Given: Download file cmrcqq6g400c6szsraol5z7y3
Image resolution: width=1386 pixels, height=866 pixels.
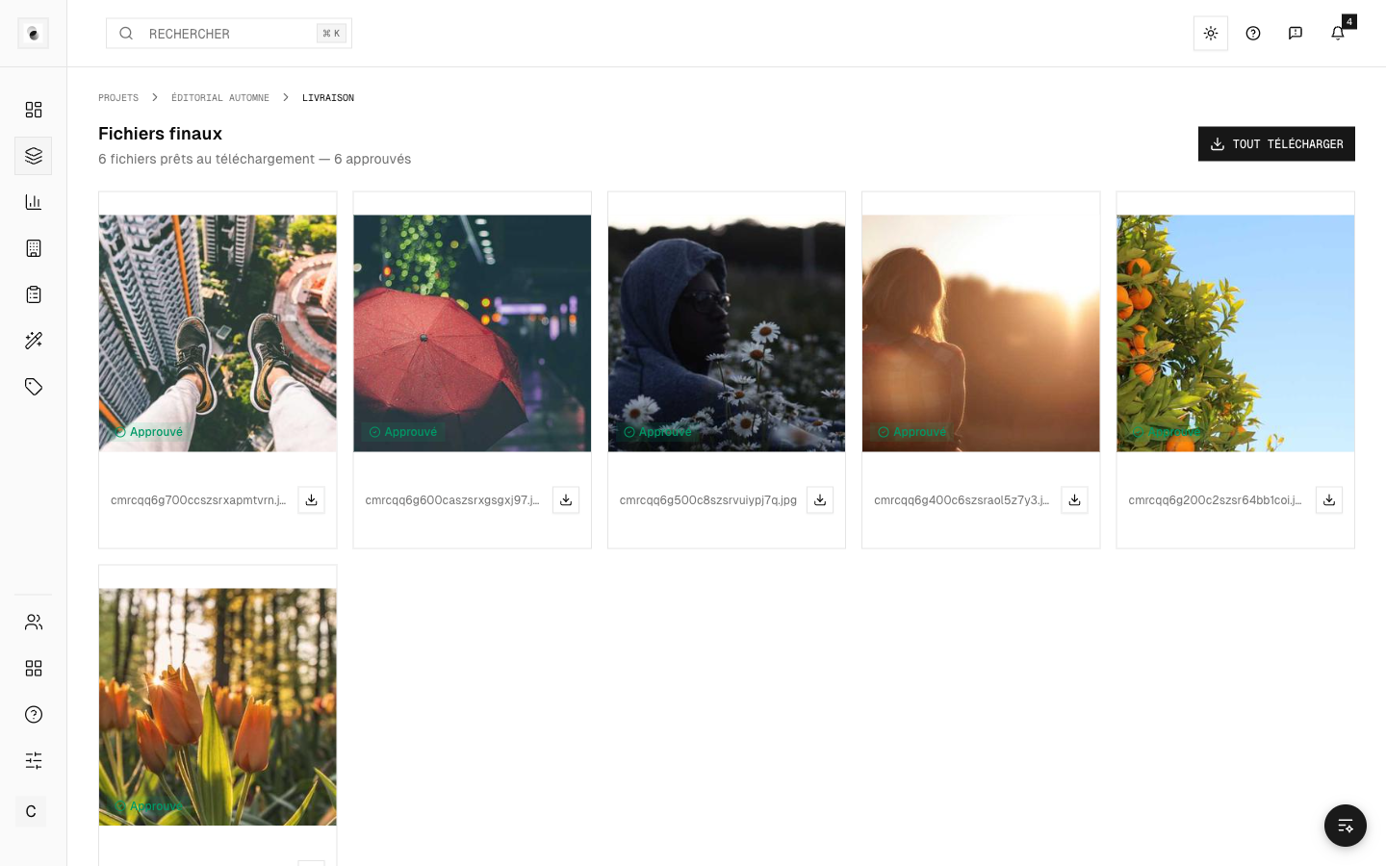Looking at the screenshot, I should [x=1074, y=500].
